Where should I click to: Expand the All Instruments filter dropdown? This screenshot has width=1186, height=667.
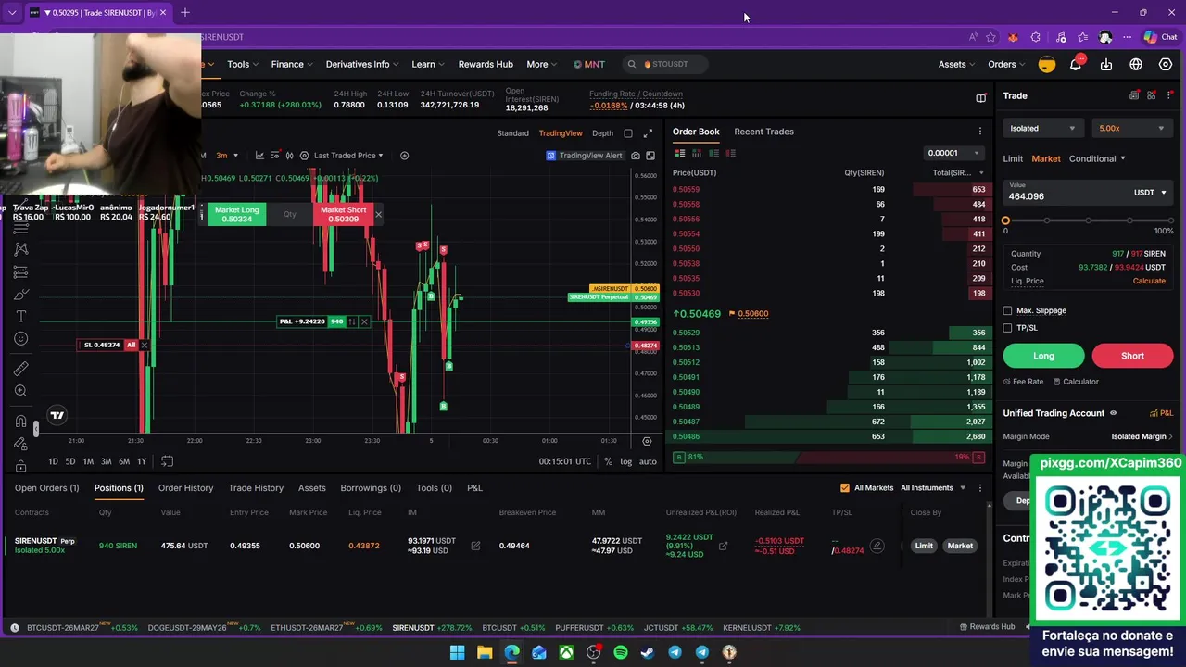pyautogui.click(x=933, y=488)
